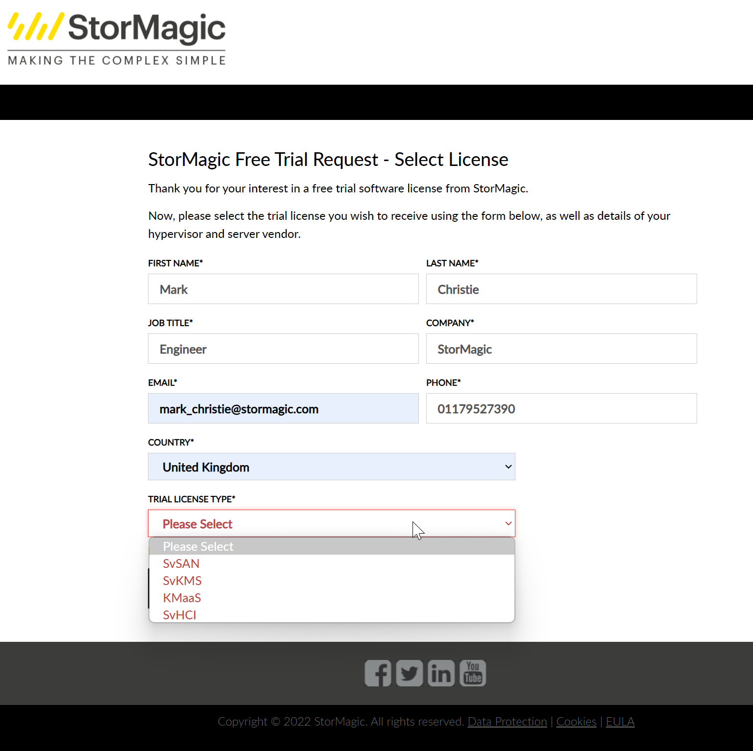
Task: Open the Facebook social icon
Action: click(x=378, y=673)
